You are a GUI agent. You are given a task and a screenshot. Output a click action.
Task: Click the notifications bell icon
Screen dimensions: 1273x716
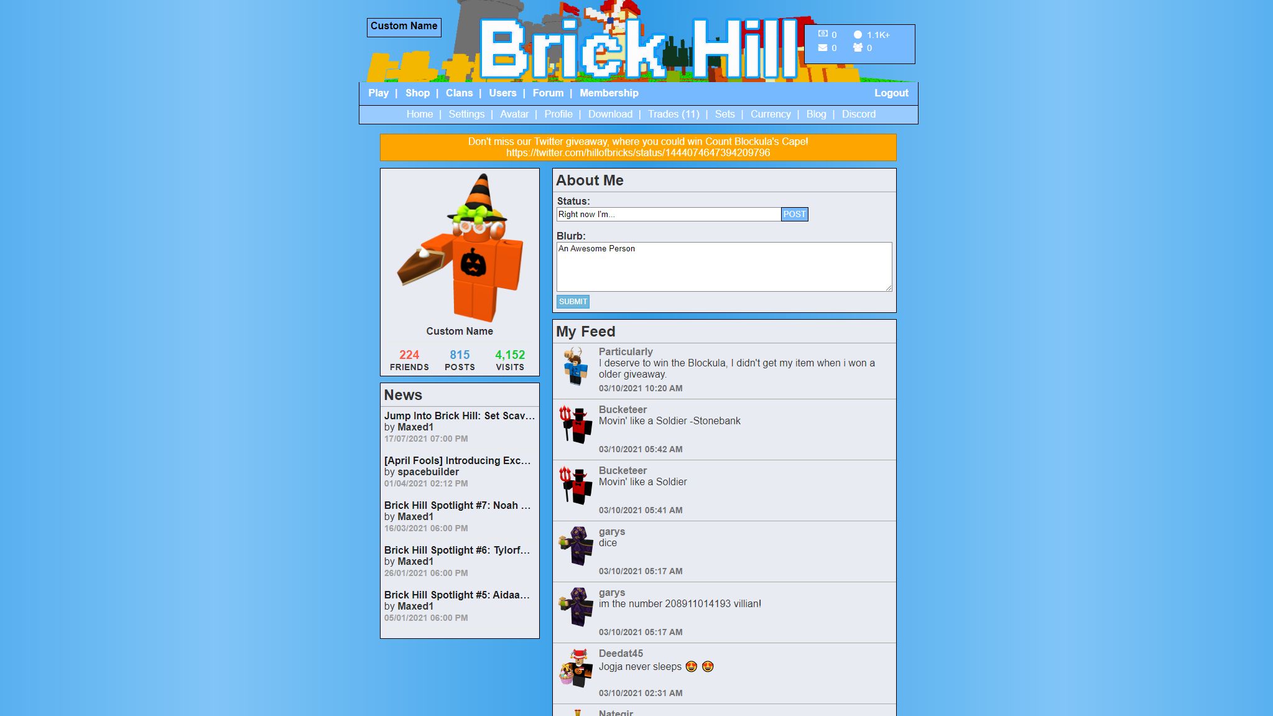858,35
